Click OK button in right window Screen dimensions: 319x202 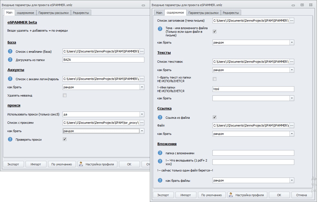point(279,195)
